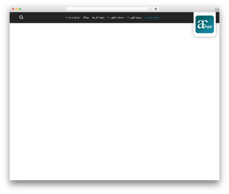Expand the درباره افران dropdown arrow
The height and width of the screenshot is (194, 229).
click(x=128, y=17)
